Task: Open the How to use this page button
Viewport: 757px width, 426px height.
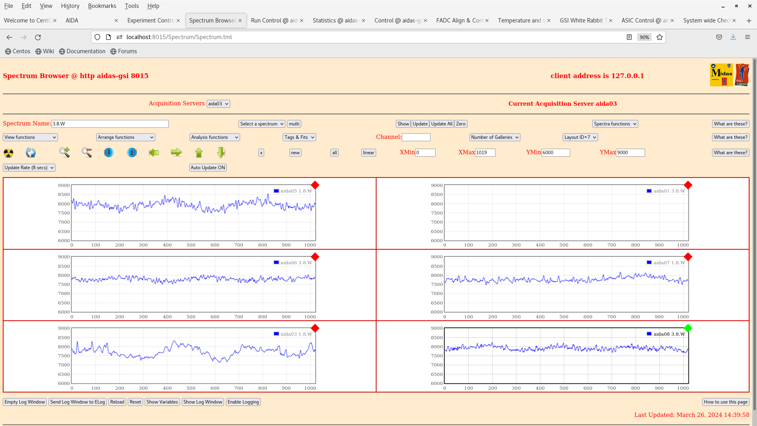Action: [726, 402]
